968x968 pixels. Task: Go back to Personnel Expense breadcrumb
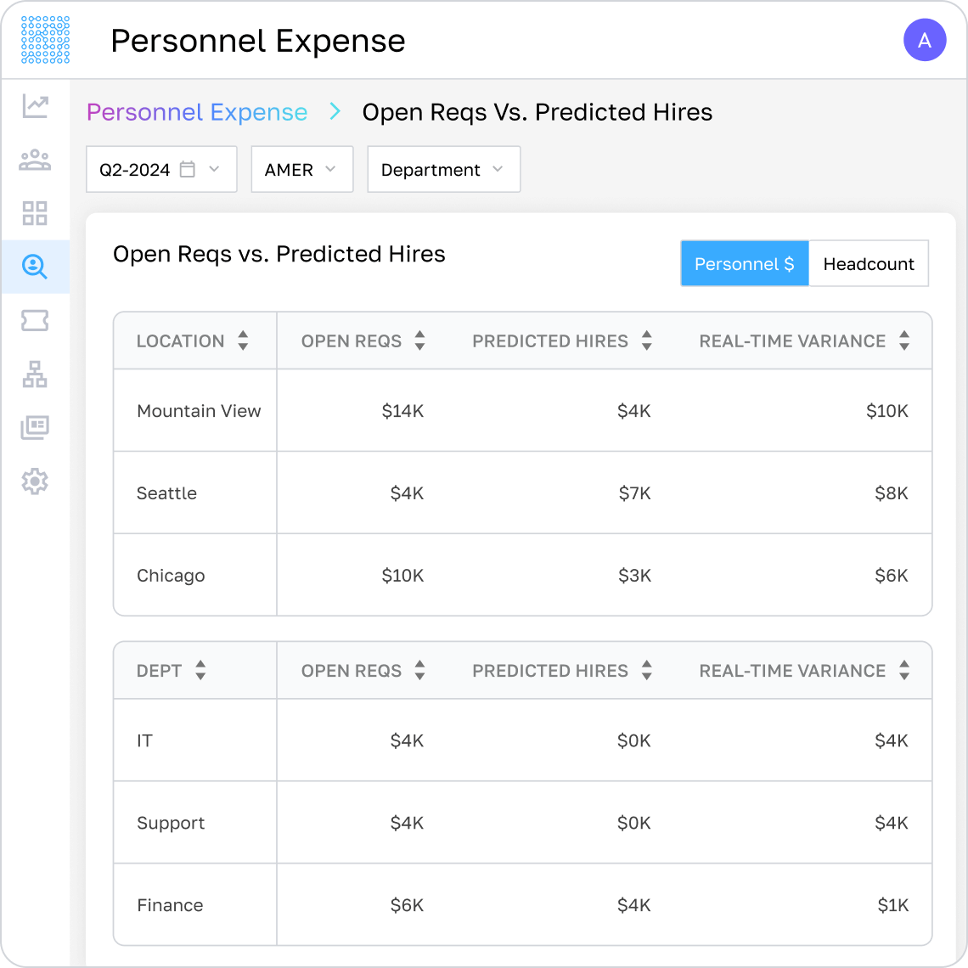197,112
